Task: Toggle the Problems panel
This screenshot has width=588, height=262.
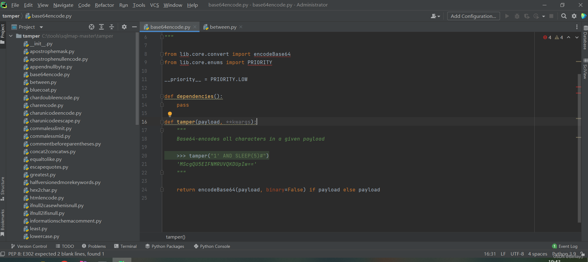Action: (x=94, y=246)
